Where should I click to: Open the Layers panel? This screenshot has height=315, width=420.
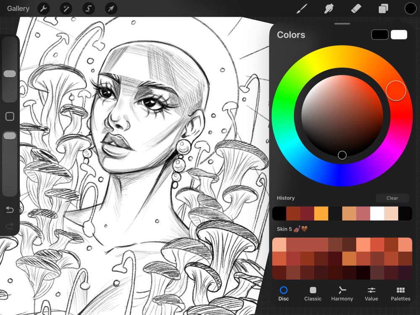point(383,8)
